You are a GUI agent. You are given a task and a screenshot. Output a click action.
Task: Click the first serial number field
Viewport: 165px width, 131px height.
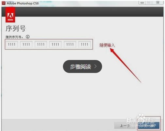pos(12,44)
